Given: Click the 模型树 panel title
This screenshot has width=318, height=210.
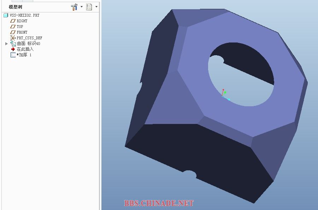Looking at the screenshot, I should pyautogui.click(x=15, y=7).
